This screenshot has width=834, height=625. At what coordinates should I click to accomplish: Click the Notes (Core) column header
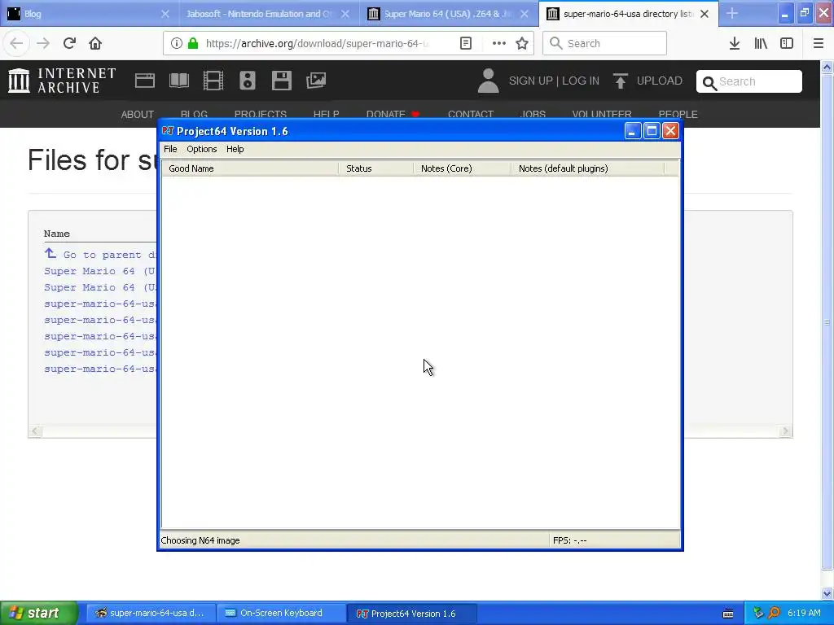(x=462, y=168)
